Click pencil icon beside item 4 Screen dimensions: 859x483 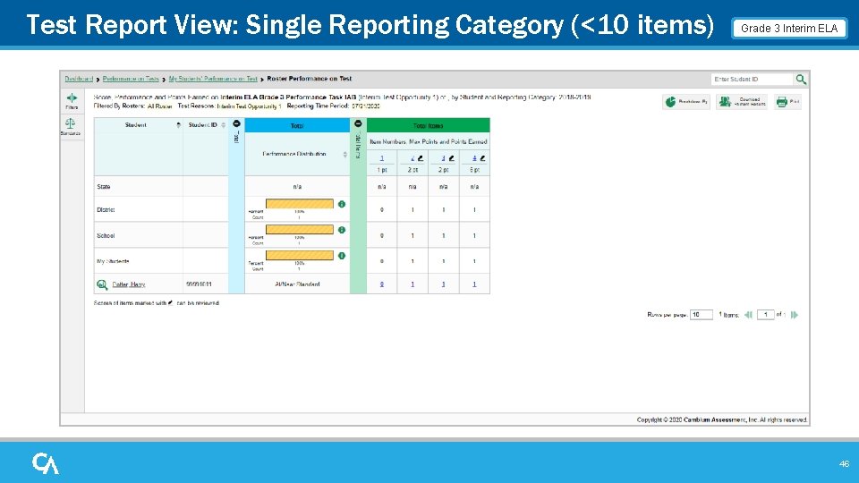pos(482,158)
